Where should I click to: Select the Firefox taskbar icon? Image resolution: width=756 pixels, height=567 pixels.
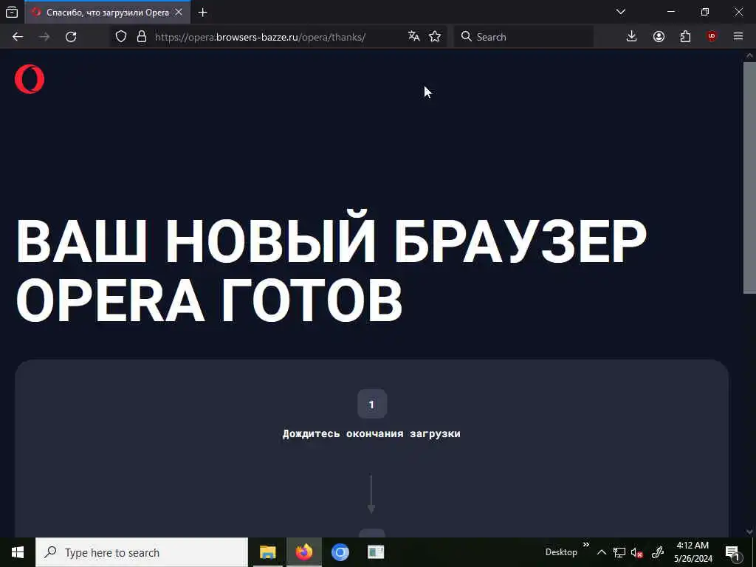[303, 552]
